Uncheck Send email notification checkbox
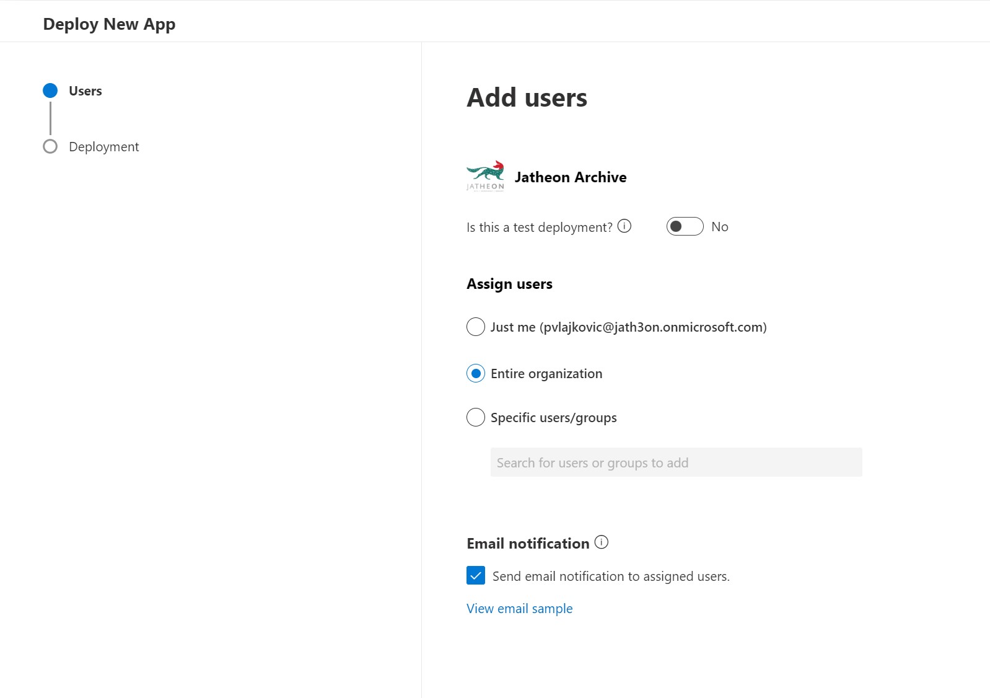This screenshot has width=990, height=698. (476, 575)
